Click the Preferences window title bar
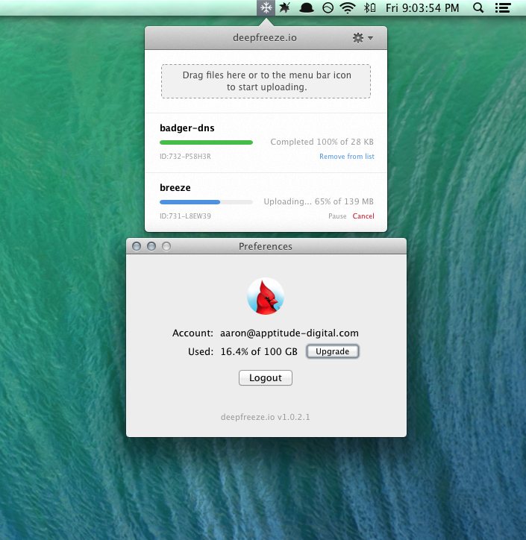526x540 pixels. click(x=266, y=246)
